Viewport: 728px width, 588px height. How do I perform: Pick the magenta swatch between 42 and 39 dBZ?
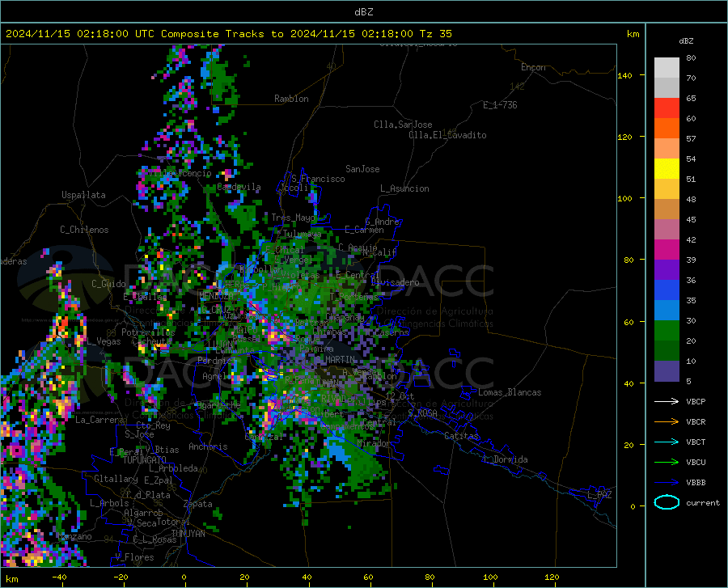667,250
